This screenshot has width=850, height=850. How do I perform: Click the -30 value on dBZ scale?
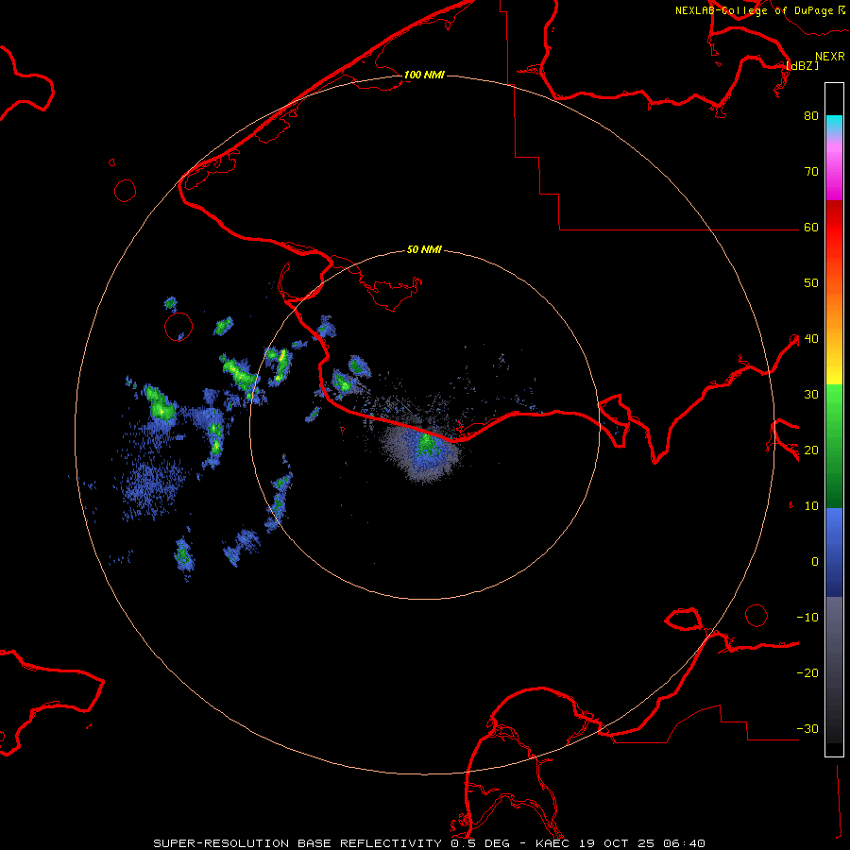[807, 728]
